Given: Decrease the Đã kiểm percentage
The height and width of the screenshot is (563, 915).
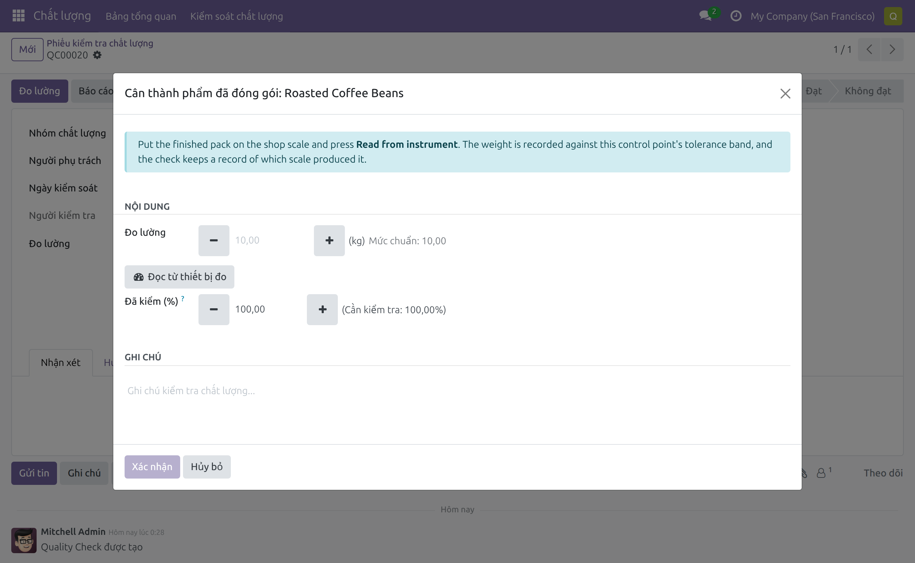Looking at the screenshot, I should tap(214, 309).
